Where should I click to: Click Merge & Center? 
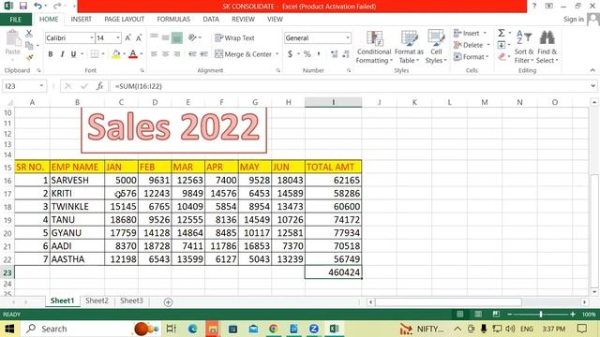click(244, 54)
